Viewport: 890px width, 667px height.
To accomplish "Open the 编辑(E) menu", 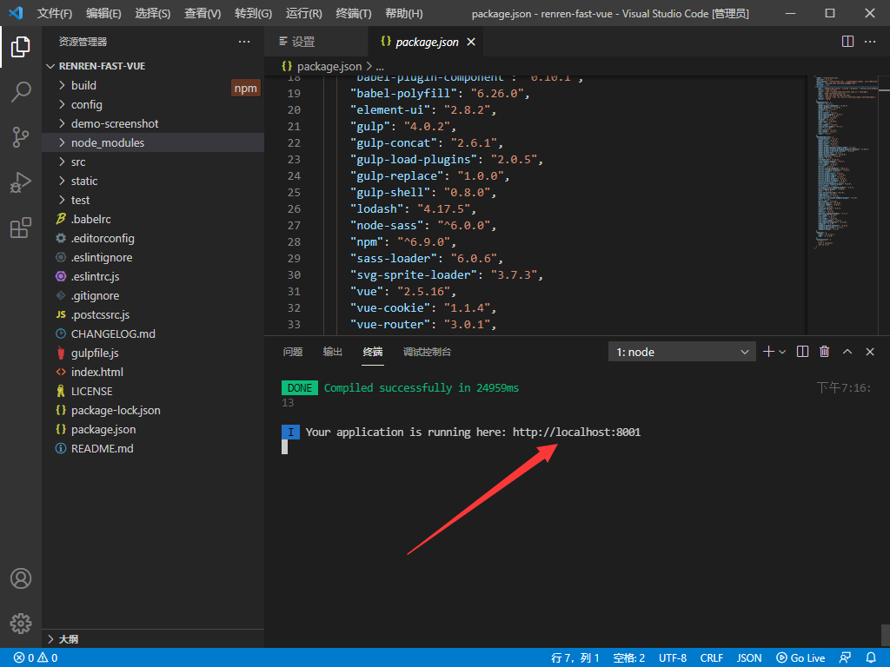I will click(x=103, y=13).
